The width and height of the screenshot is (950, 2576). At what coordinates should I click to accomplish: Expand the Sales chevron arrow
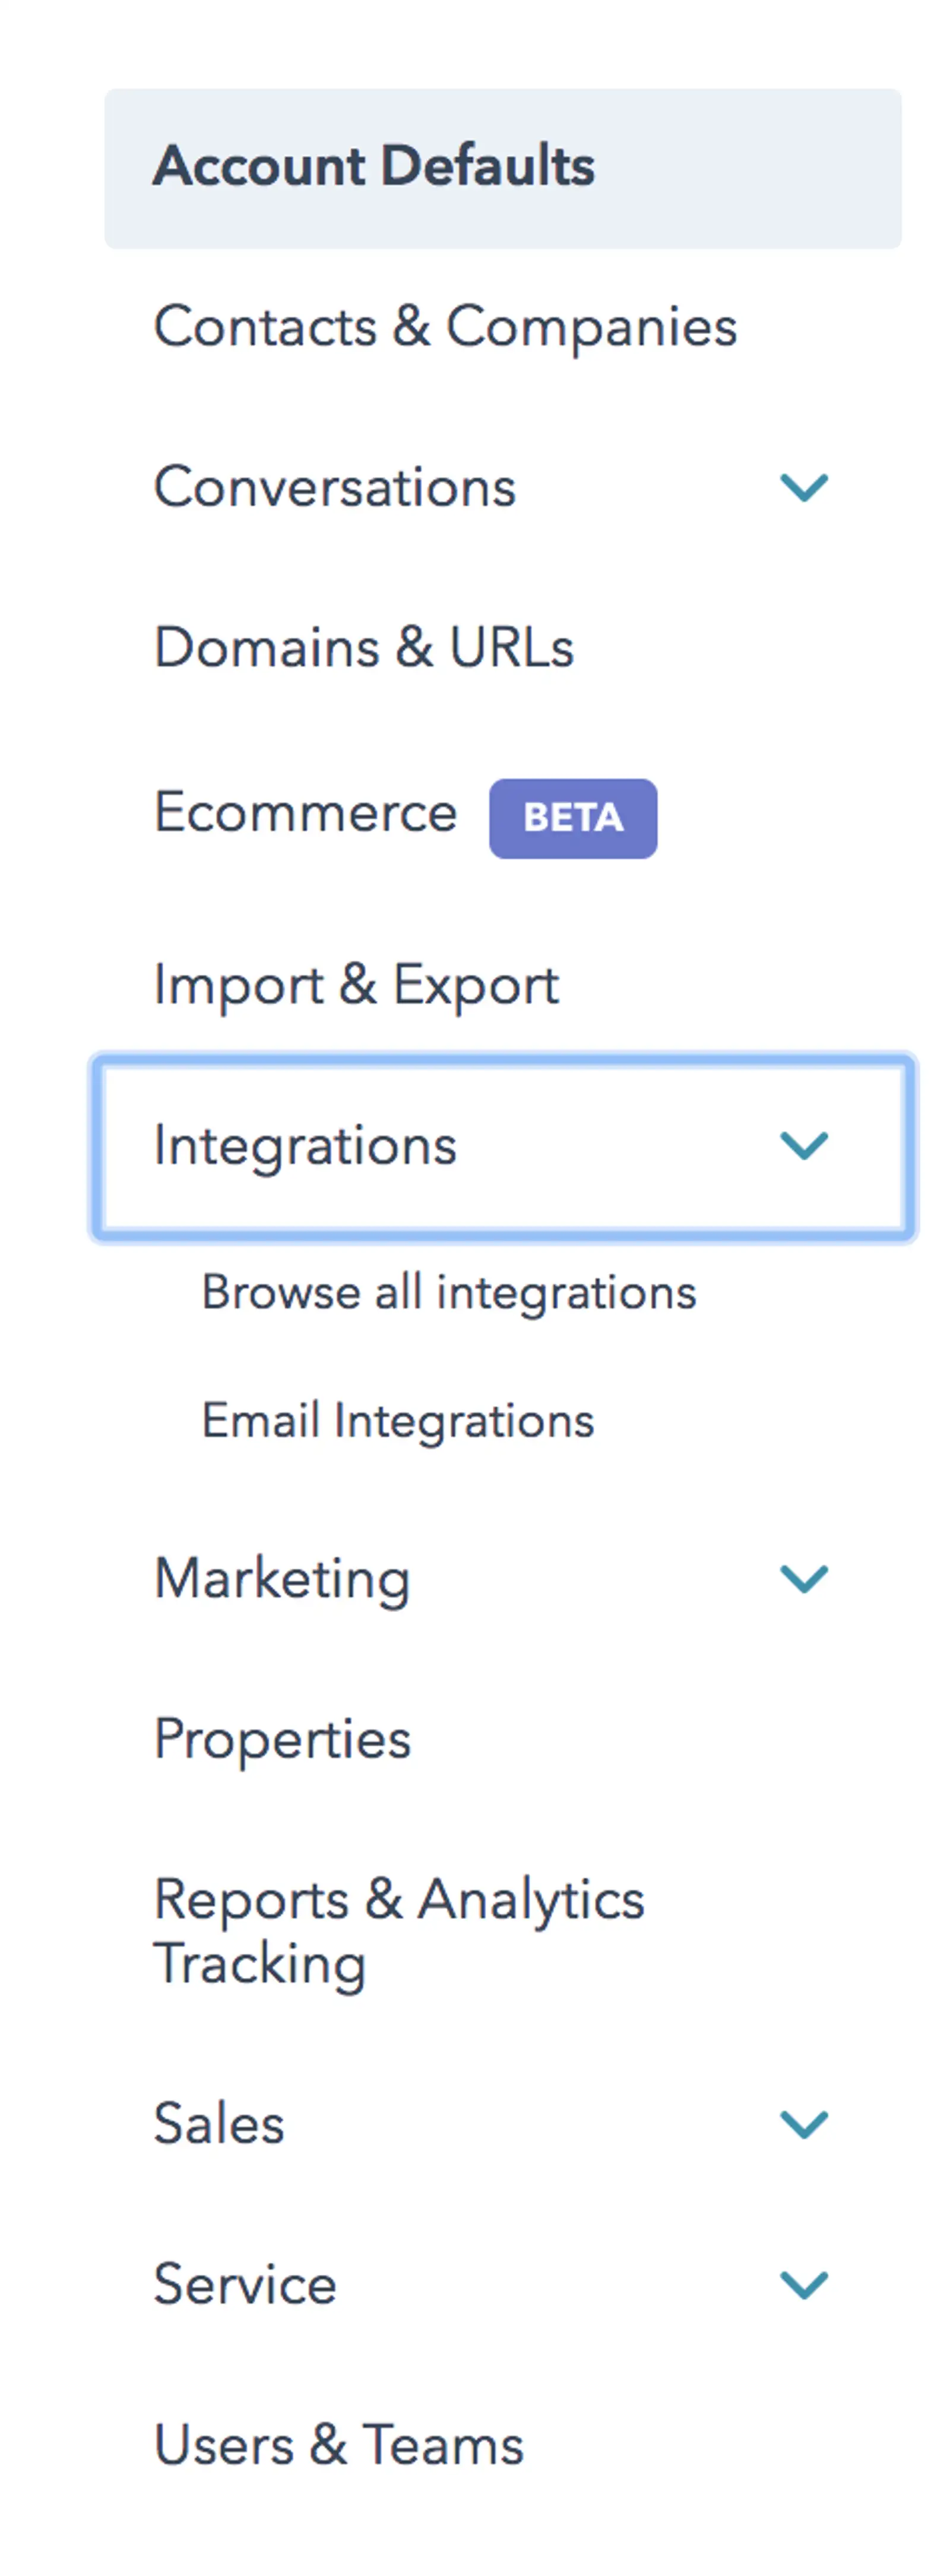coord(804,2124)
